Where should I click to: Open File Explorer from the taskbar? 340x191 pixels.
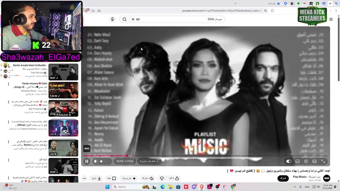(170, 187)
